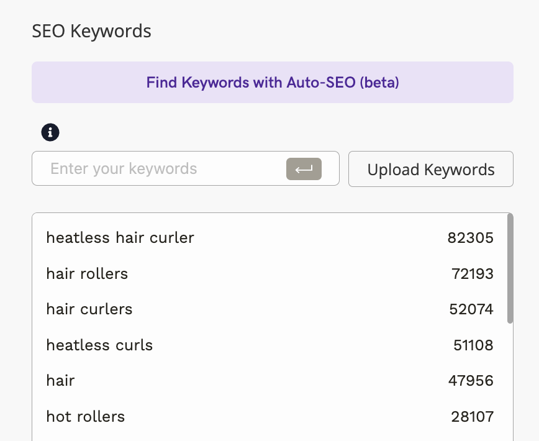This screenshot has height=441, width=539.
Task: Click Find Keywords with Auto-SEO (beta)
Action: (273, 82)
